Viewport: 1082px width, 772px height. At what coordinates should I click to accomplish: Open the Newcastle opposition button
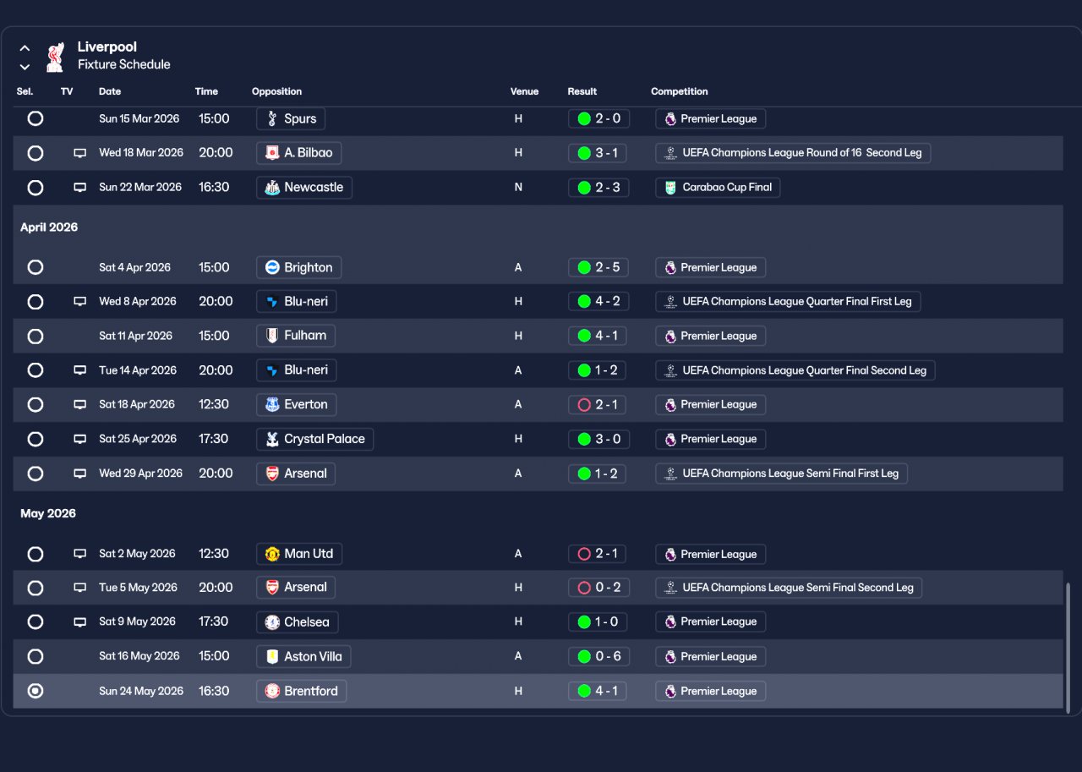304,188
